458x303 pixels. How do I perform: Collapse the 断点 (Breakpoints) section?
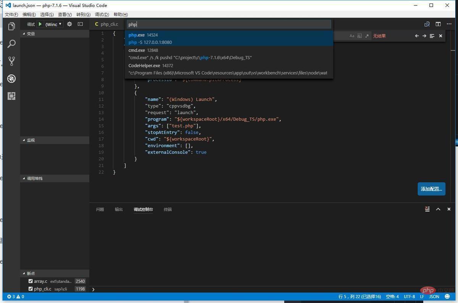[55, 274]
